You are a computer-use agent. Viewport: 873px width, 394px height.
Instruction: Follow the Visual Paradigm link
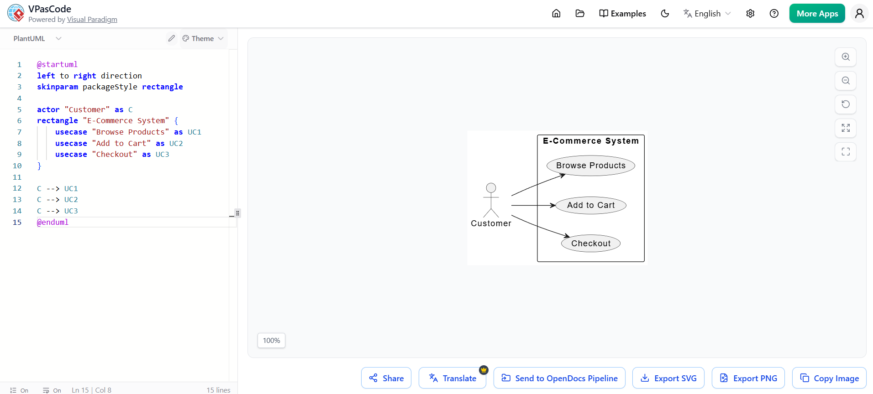tap(92, 20)
